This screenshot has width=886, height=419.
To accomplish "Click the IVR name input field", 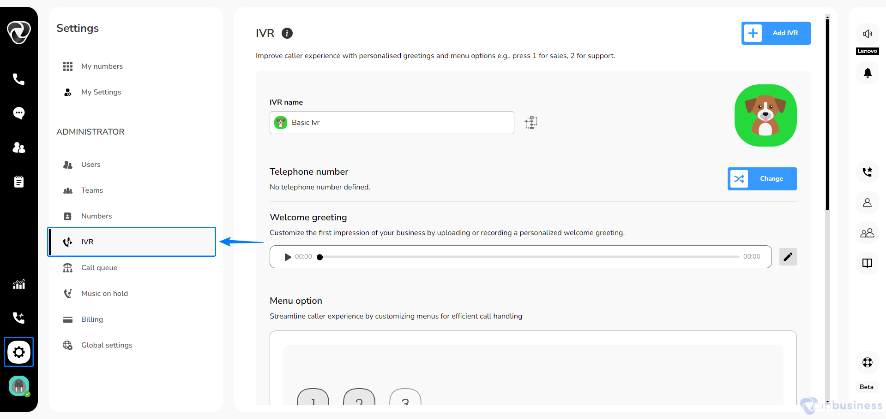I will (x=397, y=123).
